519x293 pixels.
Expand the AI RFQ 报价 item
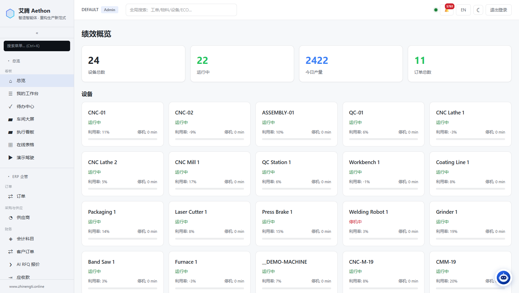[x=37, y=264]
